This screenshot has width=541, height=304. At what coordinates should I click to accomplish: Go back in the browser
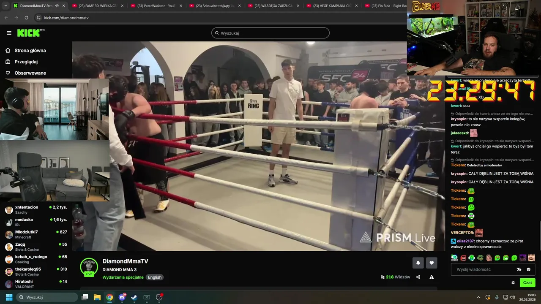(6, 18)
